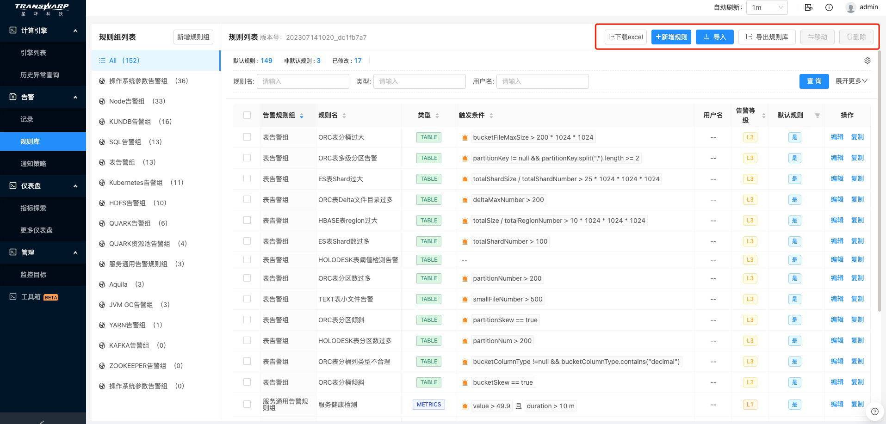886x424 pixels.
Task: Click the Transwarp logo
Action: (x=42, y=9)
